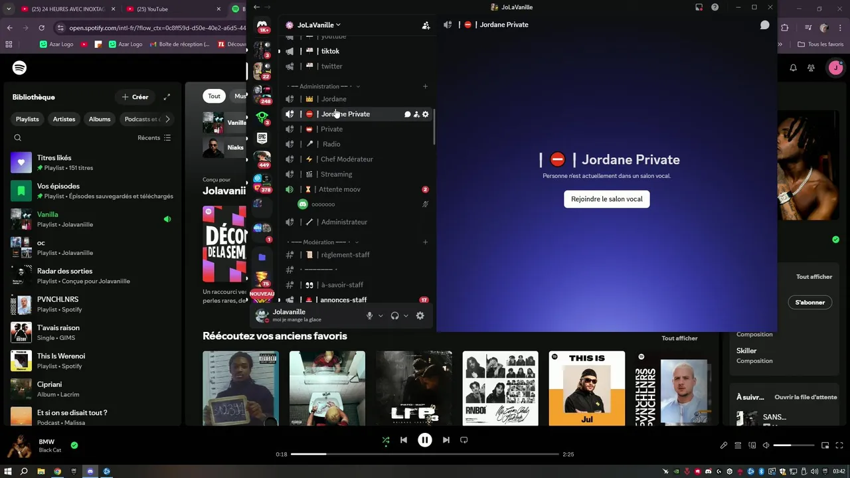Add channel to Modération category
The width and height of the screenshot is (850, 478).
pos(426,242)
